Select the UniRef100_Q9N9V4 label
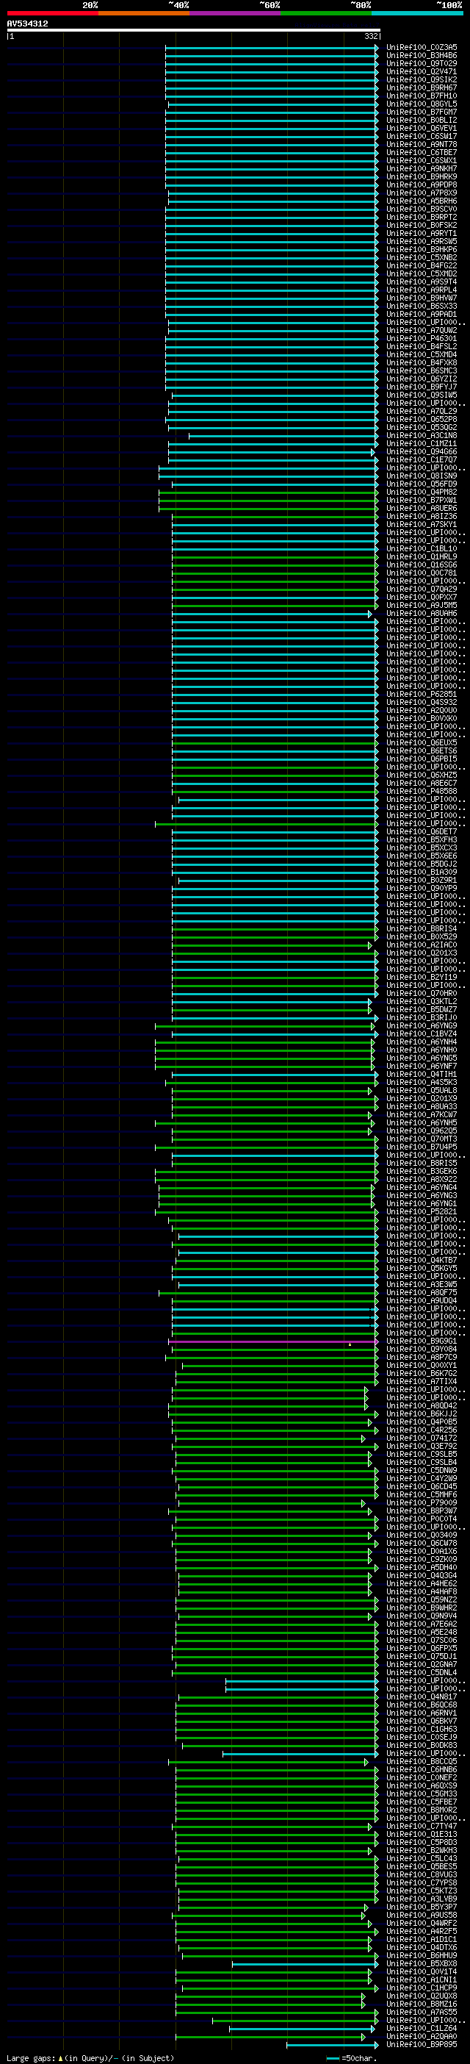Viewport: 470px width, 2064px height. point(422,1616)
